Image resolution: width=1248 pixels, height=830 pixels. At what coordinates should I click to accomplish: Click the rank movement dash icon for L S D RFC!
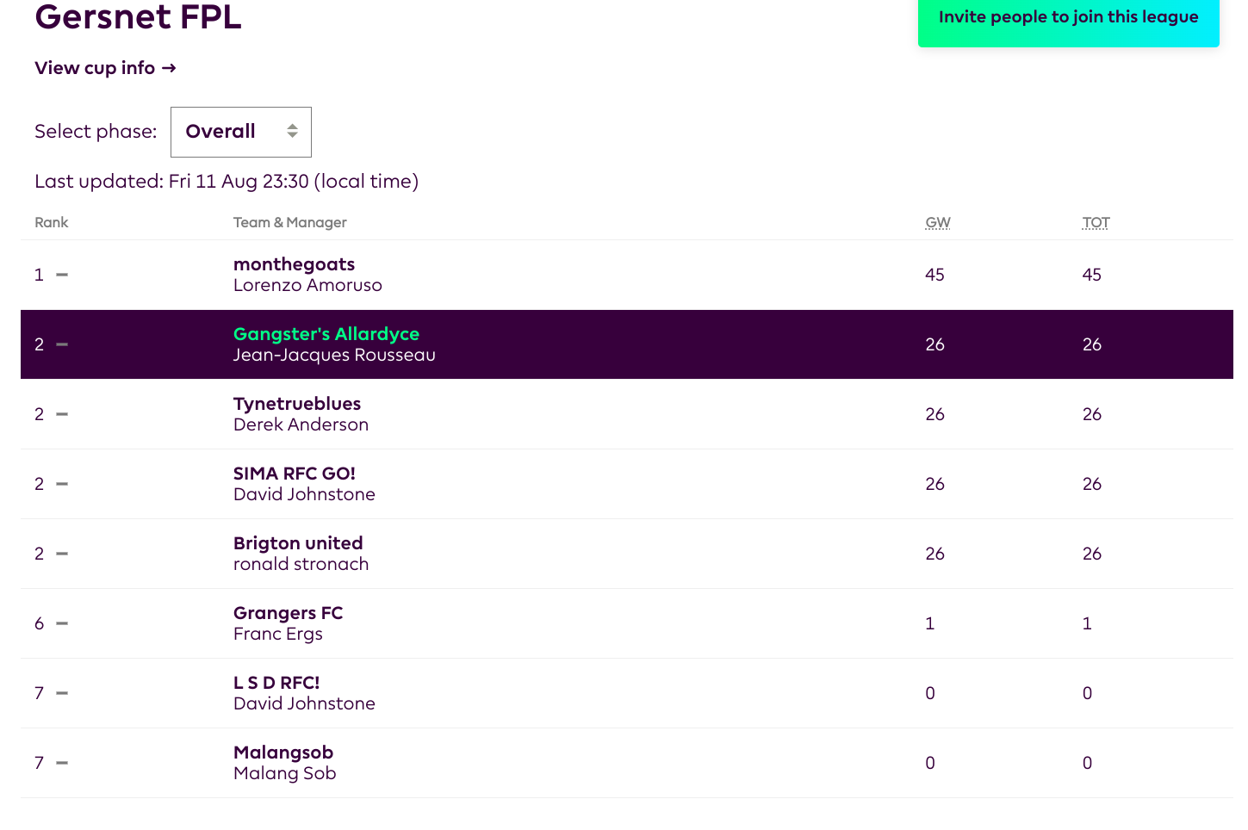pos(62,693)
